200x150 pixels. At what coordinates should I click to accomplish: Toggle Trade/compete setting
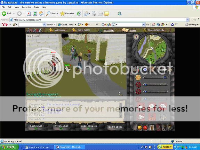coord(89,127)
